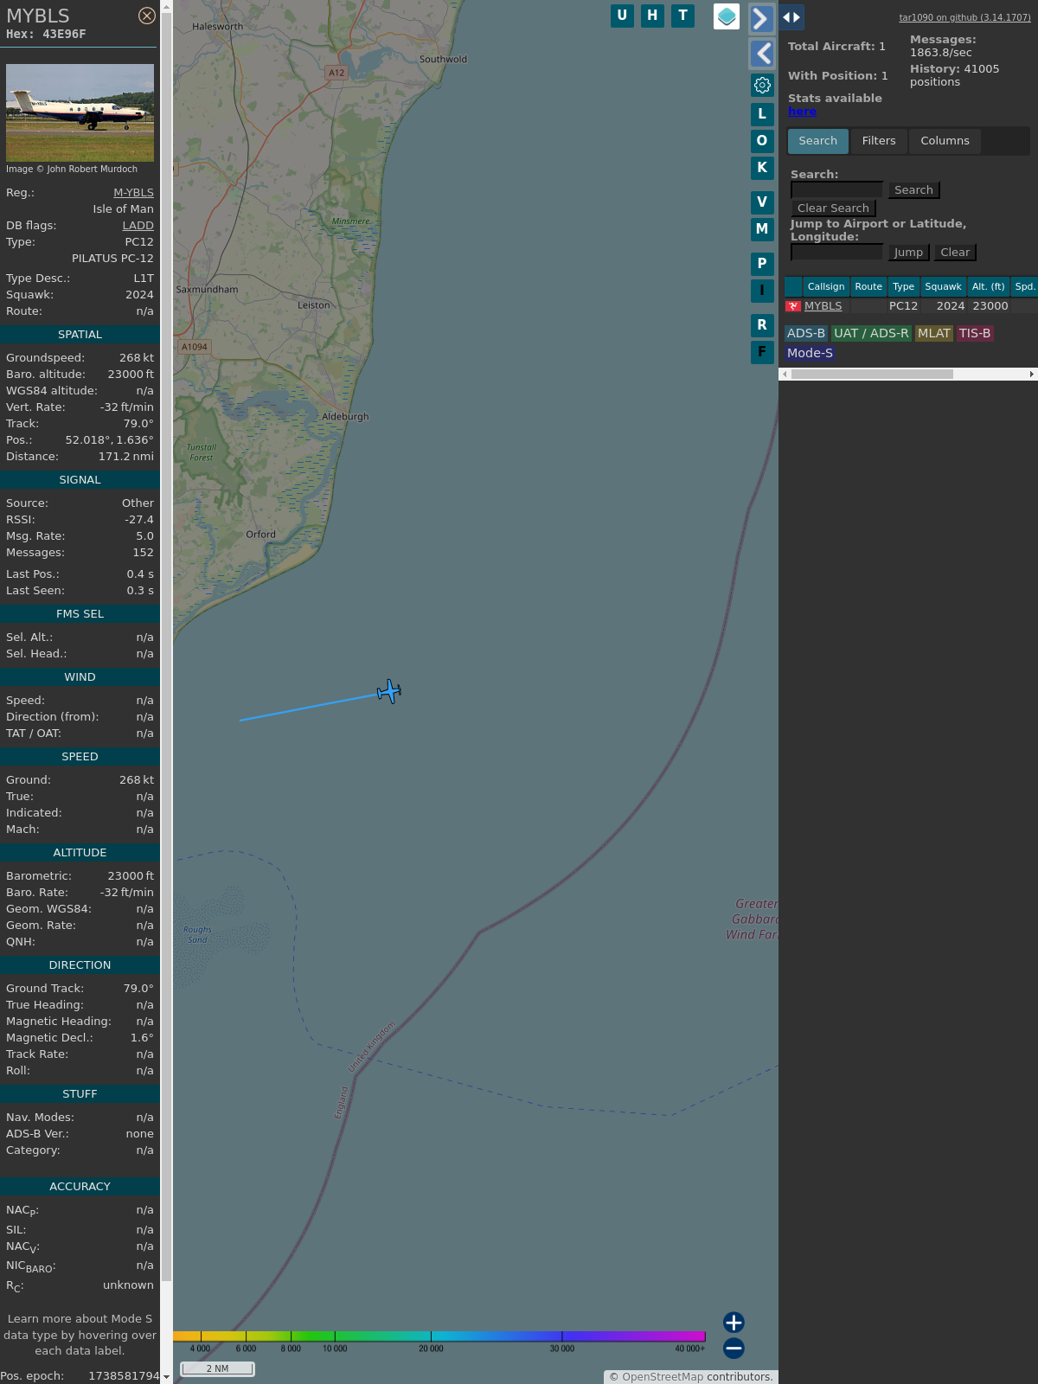Sort table by Type column

(x=903, y=287)
